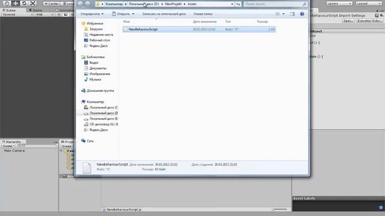
Task: Select Unity's Scale tool
Action: coord(32,3)
